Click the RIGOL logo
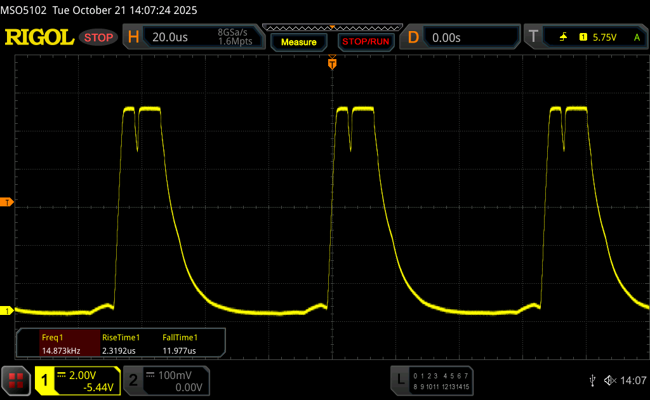This screenshot has height=400, width=650. point(39,37)
